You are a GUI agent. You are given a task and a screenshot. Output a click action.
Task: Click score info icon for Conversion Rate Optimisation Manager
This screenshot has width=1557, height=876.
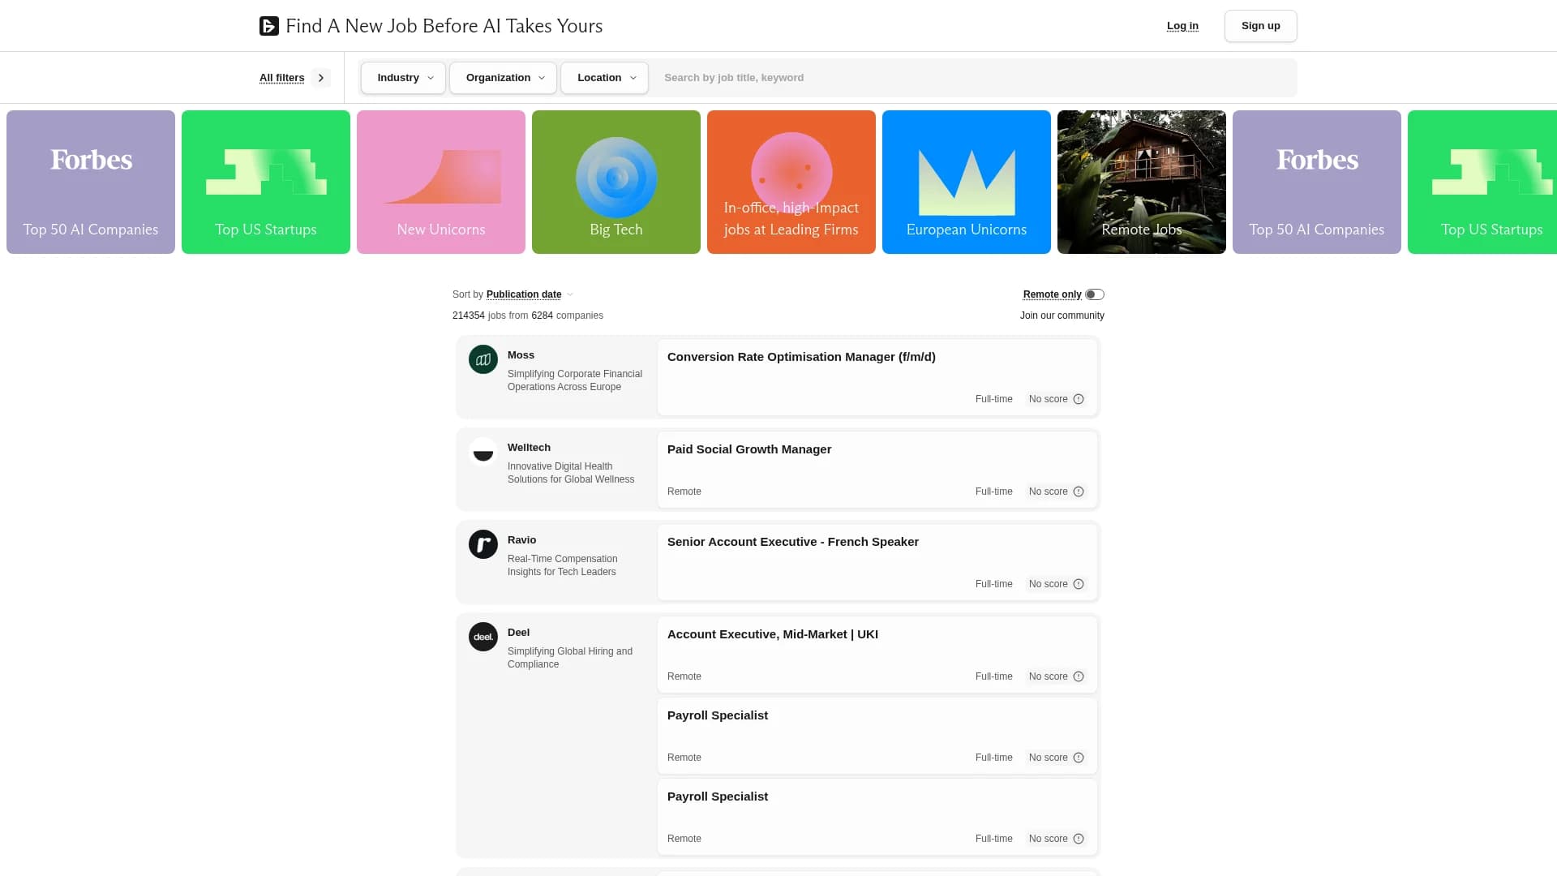pos(1079,399)
